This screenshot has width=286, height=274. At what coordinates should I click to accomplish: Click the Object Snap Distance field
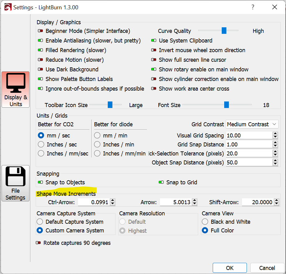pyautogui.click(x=249, y=162)
